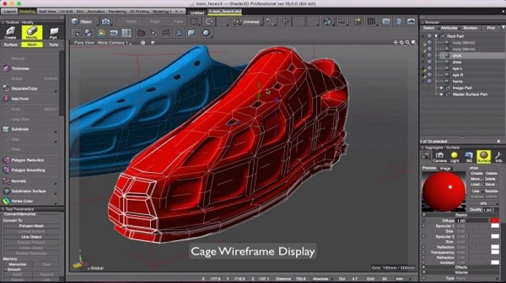Open the Light aggregate panel icon
Screen dimensions: 506x283
click(x=455, y=157)
